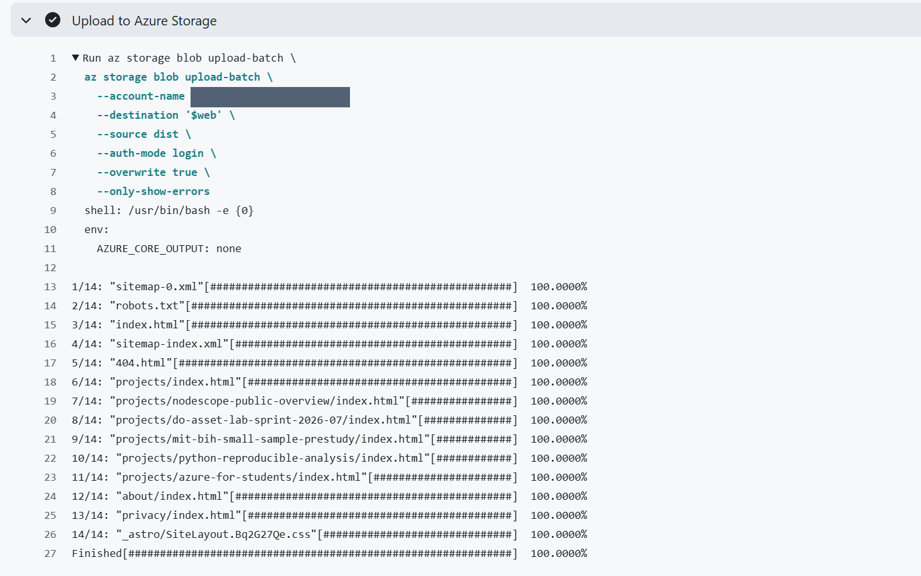Select log line number 13
Screen dimensions: 921x576
(50, 287)
